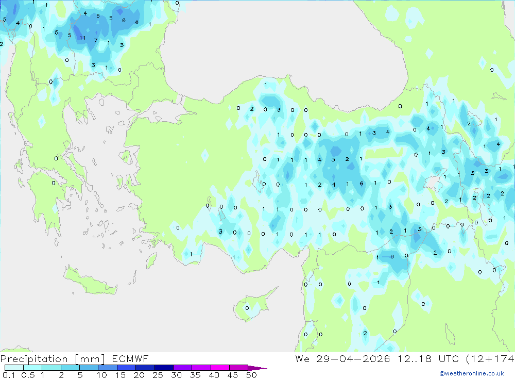Pick the 45–50 mm legend color swatch
Viewport: 515px width, 378px height.
coord(238,368)
